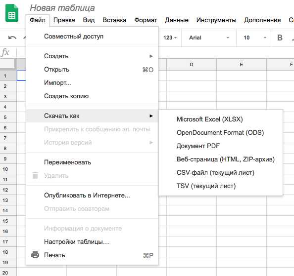Choose Совместный доступ in the file menu
The image size is (294, 276).
point(92,36)
